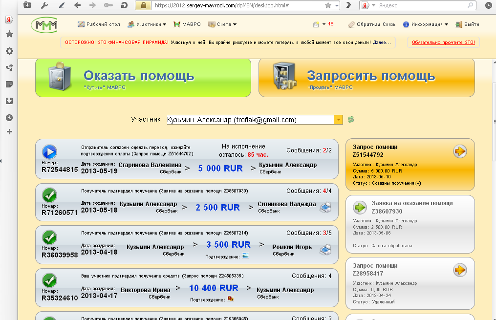This screenshot has width=496, height=320.
Task: Click the download tray icon in toolbar
Action: click(x=27, y=5)
